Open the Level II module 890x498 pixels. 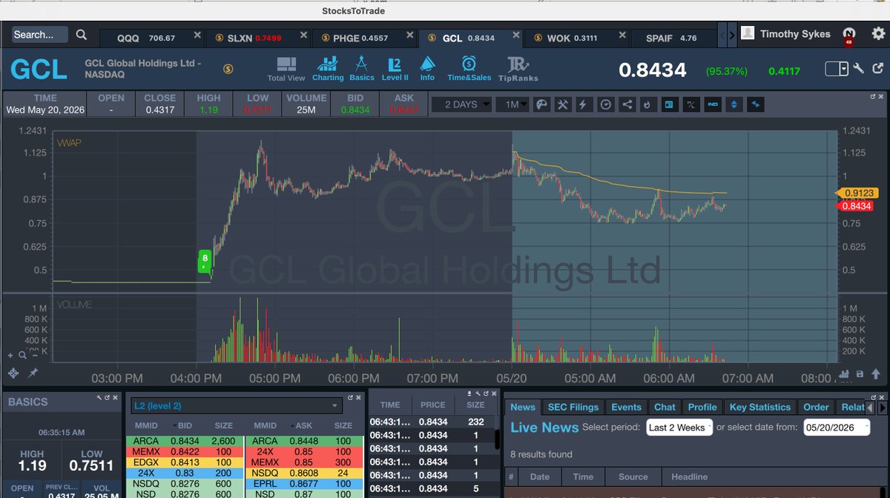tap(395, 68)
